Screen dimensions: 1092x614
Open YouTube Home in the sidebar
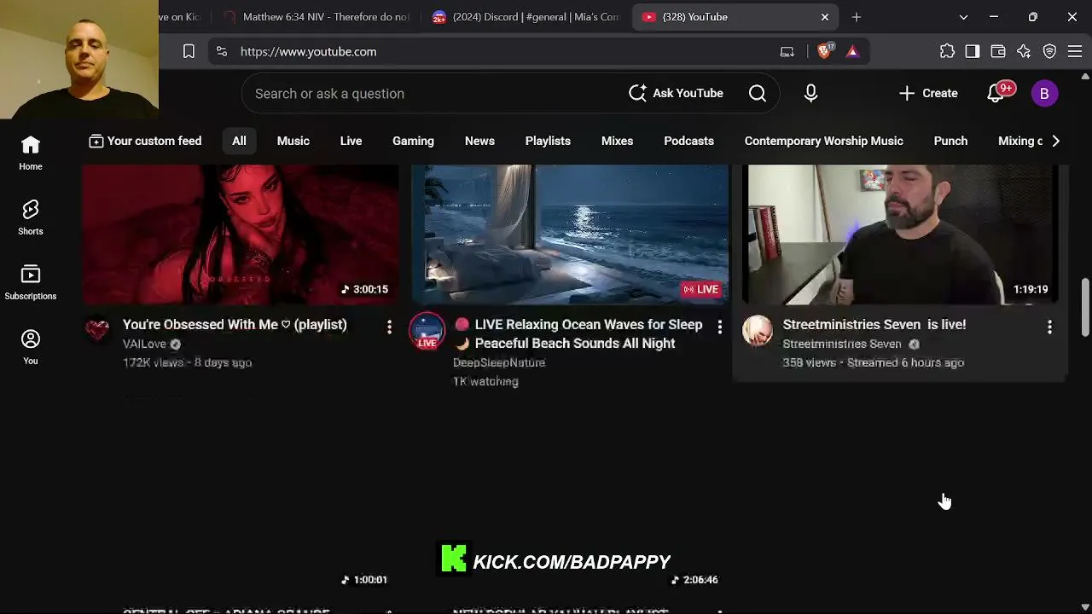(31, 153)
